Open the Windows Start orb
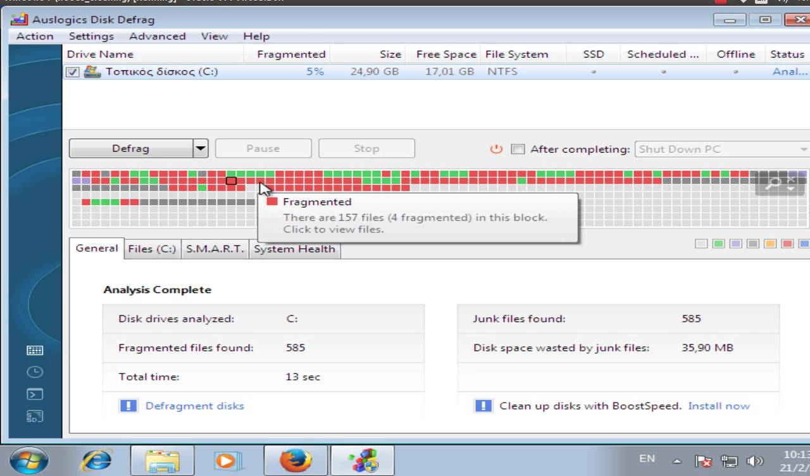 tap(29, 460)
